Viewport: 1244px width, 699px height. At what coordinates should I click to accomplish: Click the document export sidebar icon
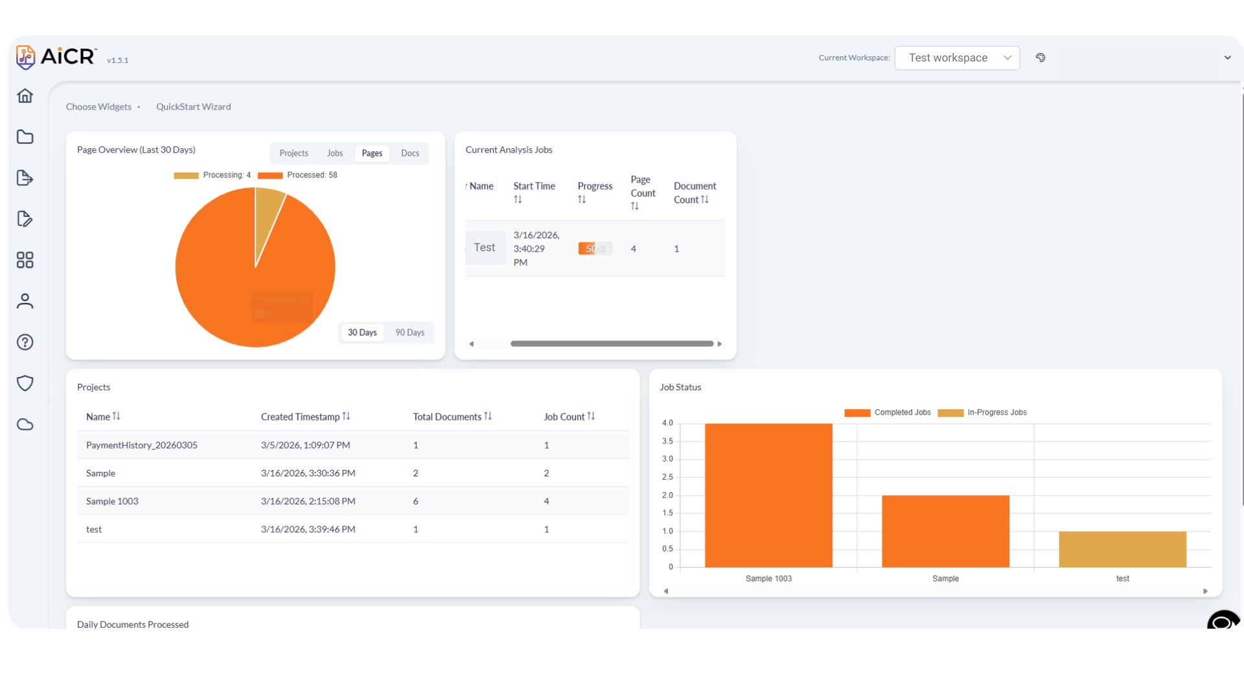25,178
